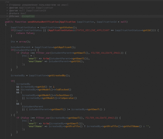Click the highlighted Exception in the docblock
163x139 pixels.
pos(28,16)
